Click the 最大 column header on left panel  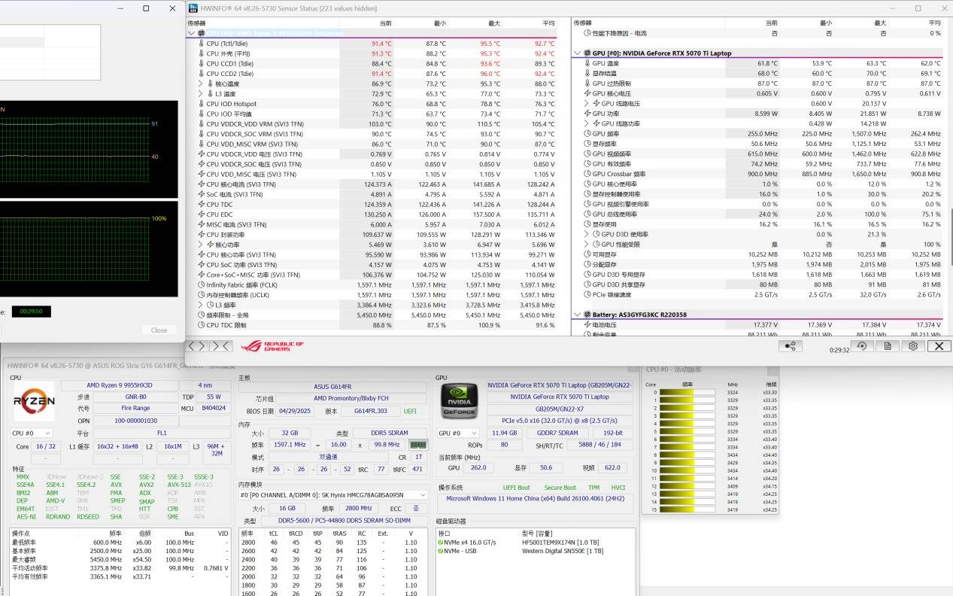click(493, 23)
